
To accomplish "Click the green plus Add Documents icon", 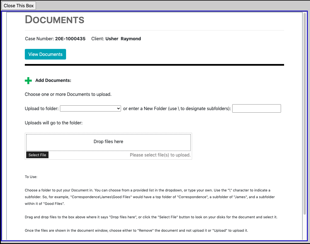I will coord(28,81).
